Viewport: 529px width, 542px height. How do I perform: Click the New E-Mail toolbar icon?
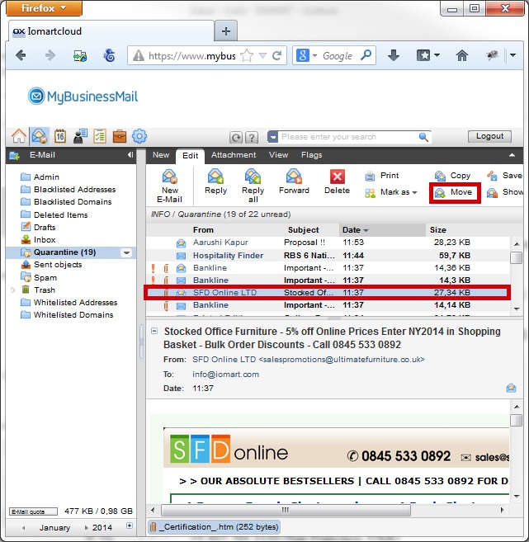169,183
